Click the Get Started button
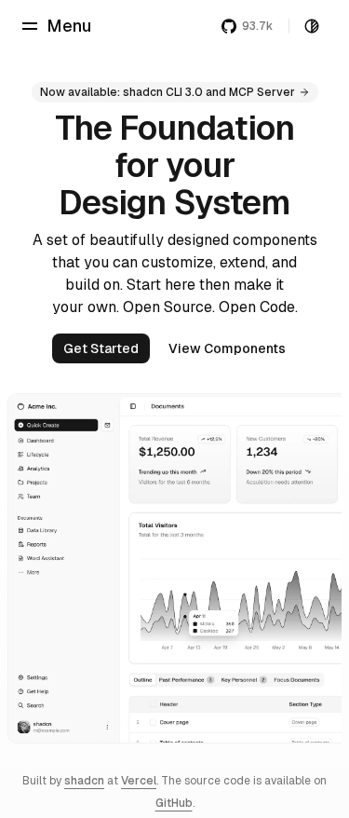Screen dimensions: 349x818 click(x=101, y=348)
